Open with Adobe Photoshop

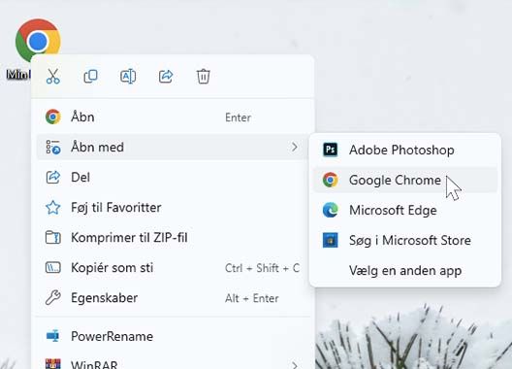(x=405, y=150)
